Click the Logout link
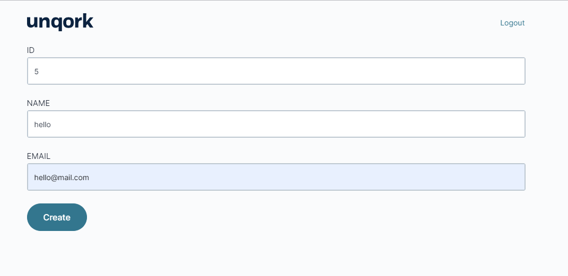The height and width of the screenshot is (276, 568). click(x=512, y=23)
